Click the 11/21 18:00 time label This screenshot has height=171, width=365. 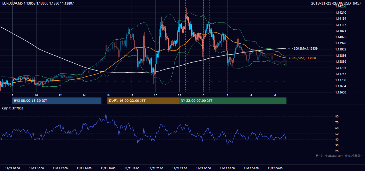[132, 168]
